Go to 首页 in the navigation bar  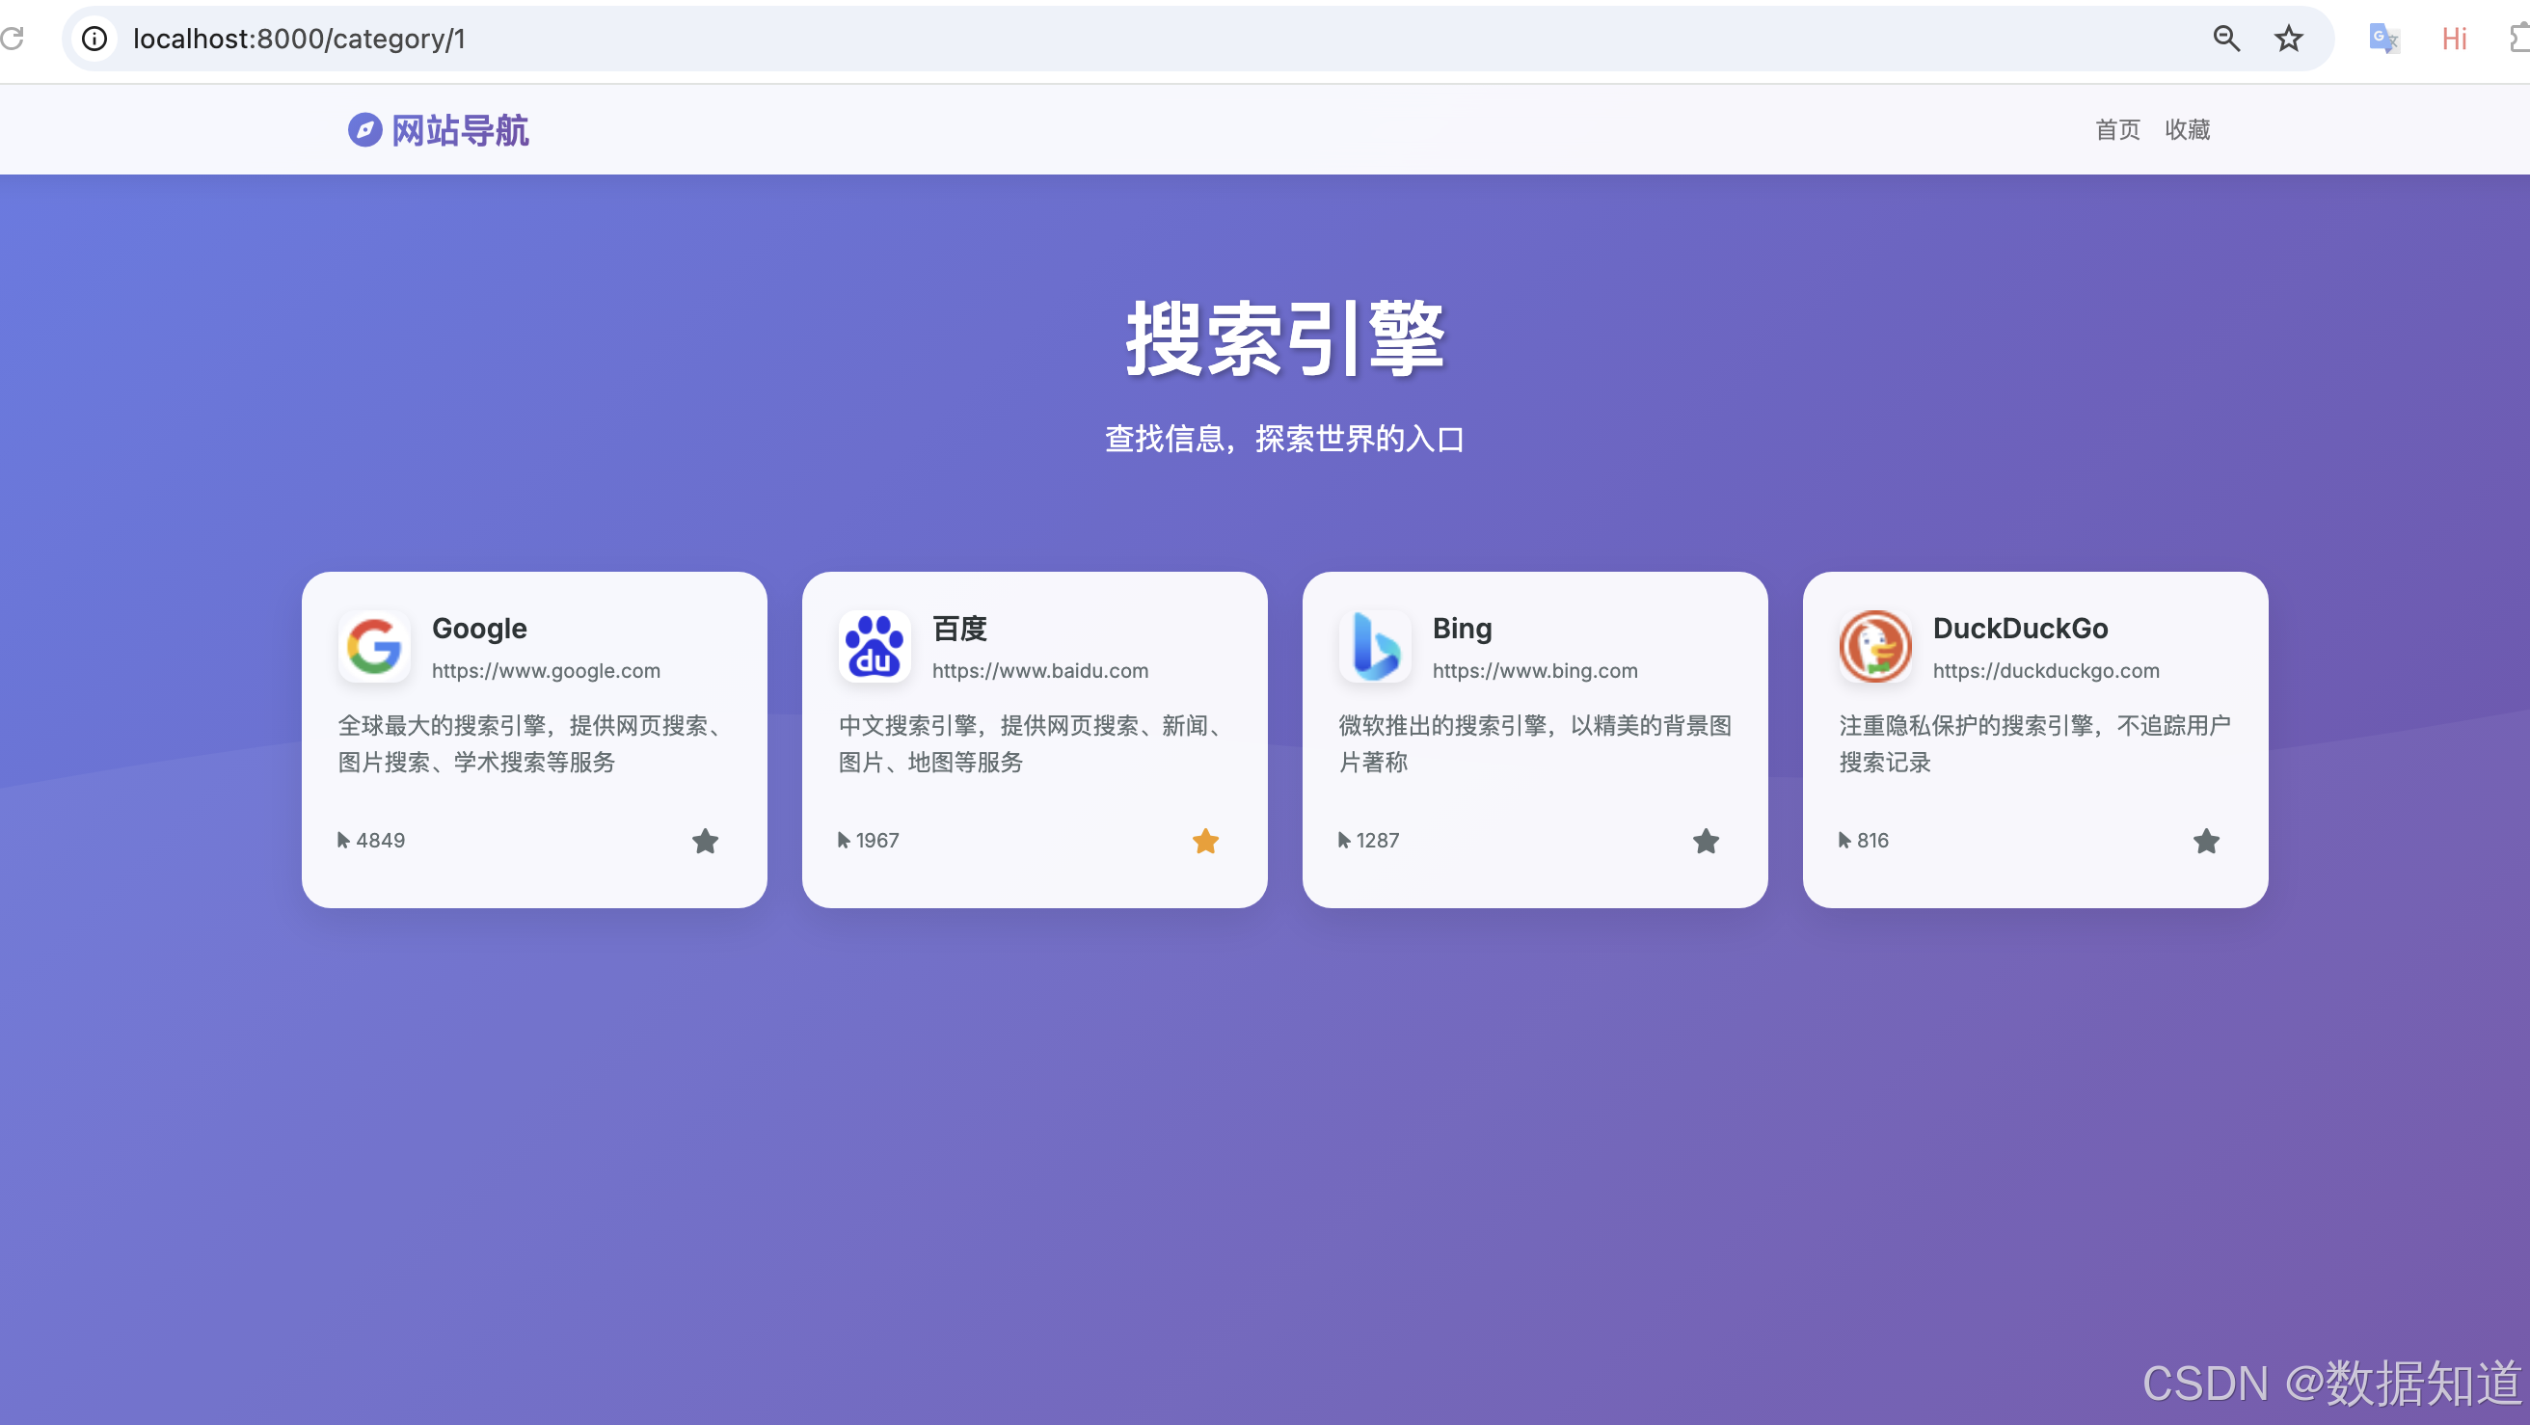click(x=2116, y=129)
